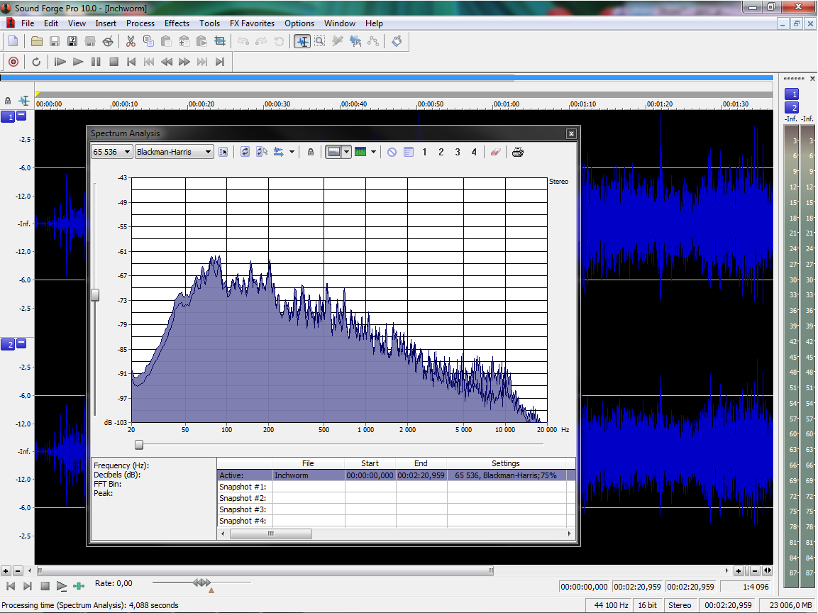818x613 pixels.
Task: Click the vertical slider handle beside the graph
Action: 95,294
